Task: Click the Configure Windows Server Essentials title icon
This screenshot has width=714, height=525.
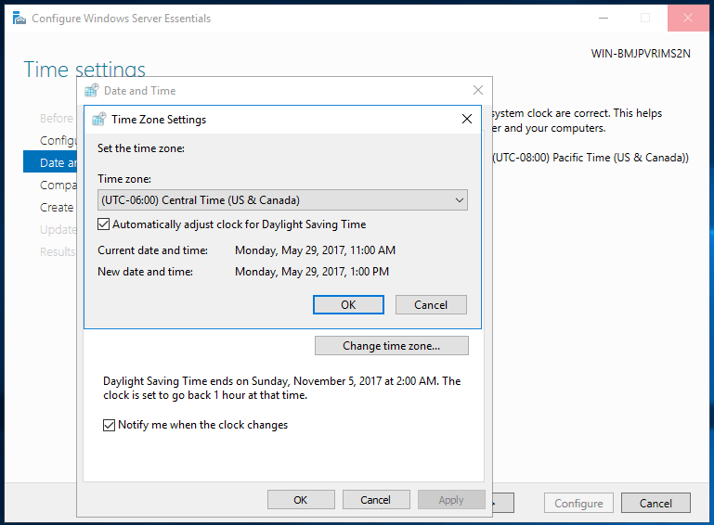Action: point(19,19)
